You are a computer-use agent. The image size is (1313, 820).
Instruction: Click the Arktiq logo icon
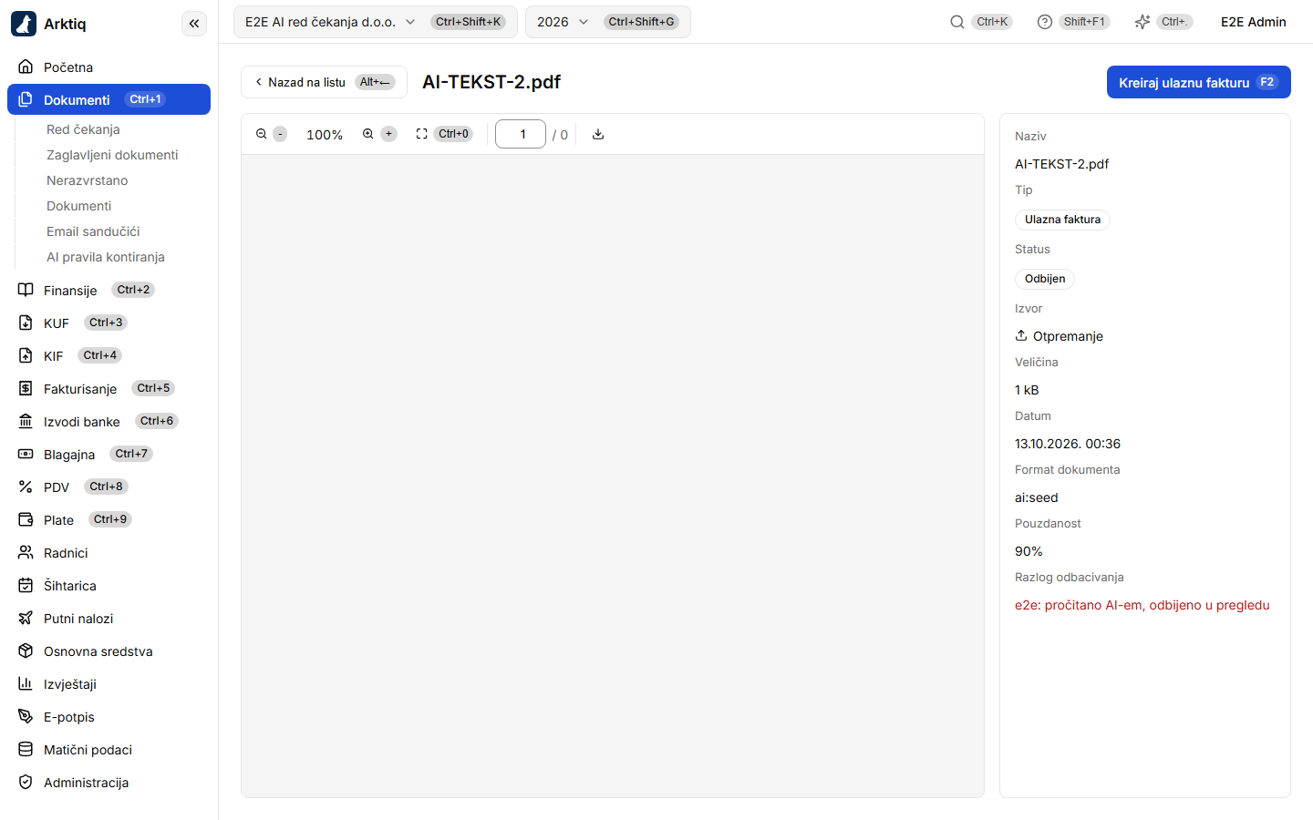[x=24, y=24]
